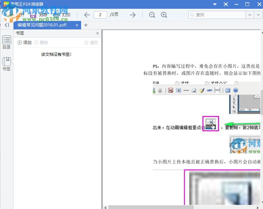
Task: Click the page number field
Action: tap(100, 15)
